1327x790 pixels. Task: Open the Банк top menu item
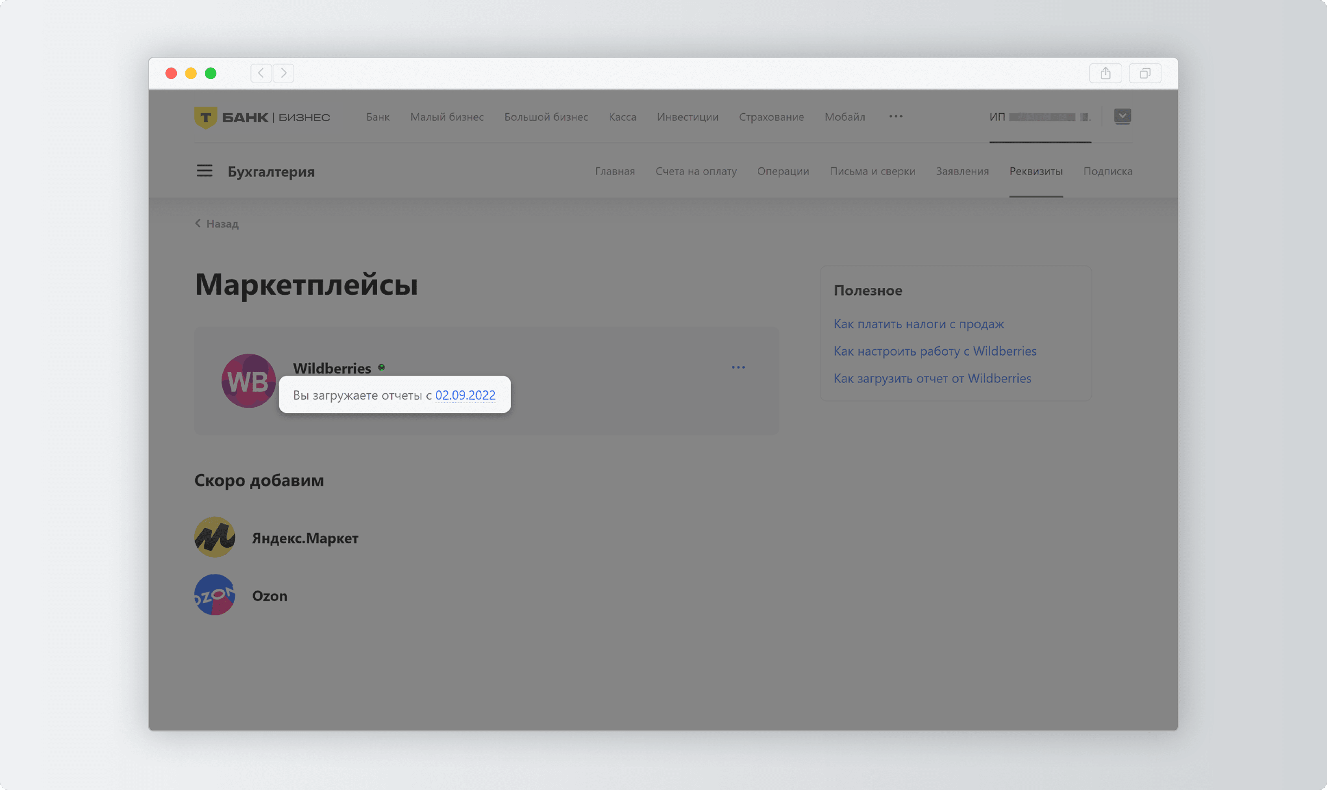(378, 117)
